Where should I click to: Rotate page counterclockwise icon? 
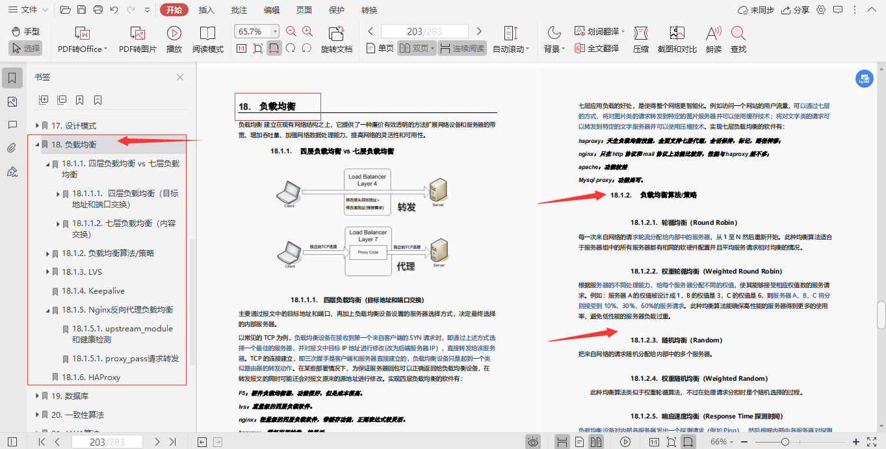(x=307, y=48)
